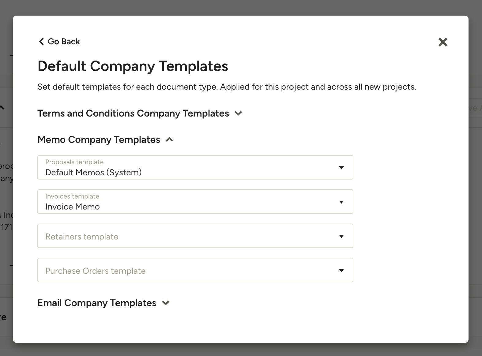The image size is (482, 356).
Task: Click the Memo Company Templates heading
Action: click(x=99, y=140)
